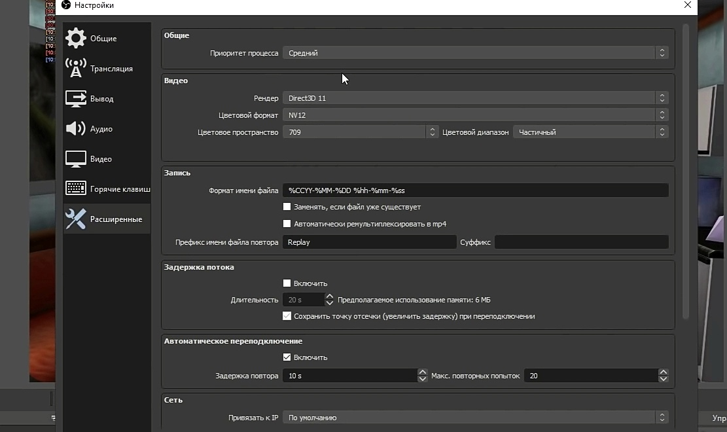Expand the Приоритет процесса dropdown
This screenshot has height=432, width=727.
(474, 53)
